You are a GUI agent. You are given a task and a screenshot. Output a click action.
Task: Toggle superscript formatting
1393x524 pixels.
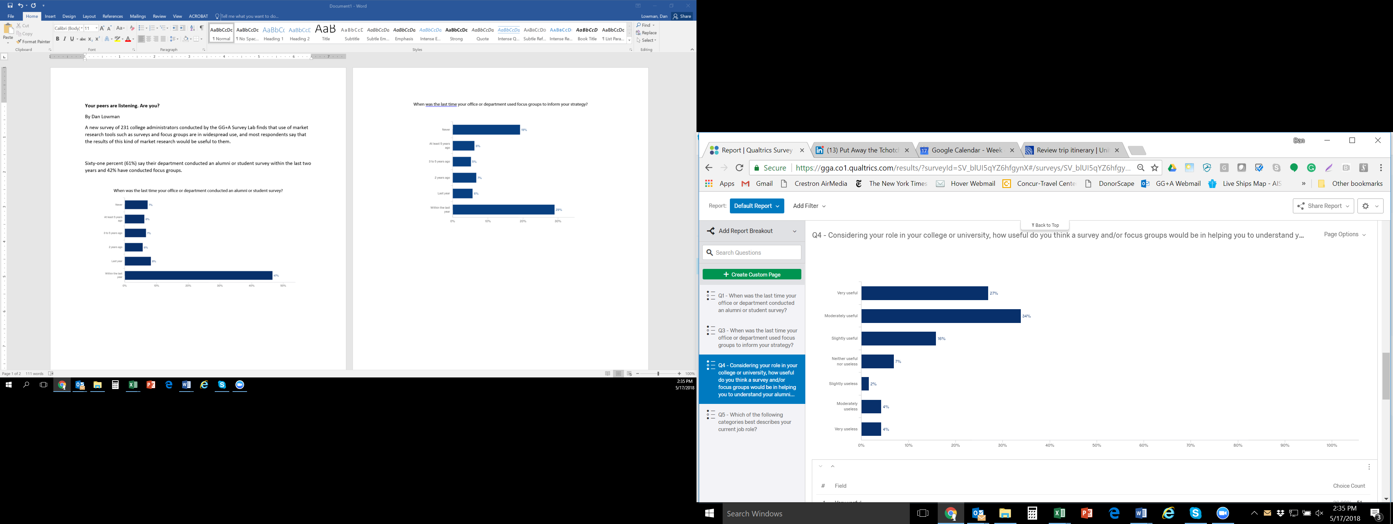click(97, 39)
